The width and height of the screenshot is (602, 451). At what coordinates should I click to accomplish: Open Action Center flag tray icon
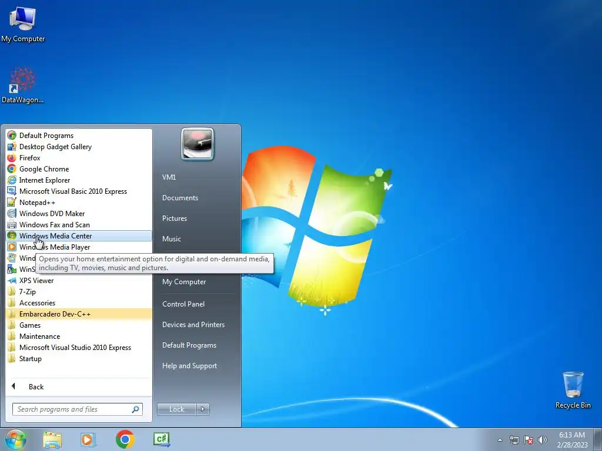pyautogui.click(x=529, y=440)
